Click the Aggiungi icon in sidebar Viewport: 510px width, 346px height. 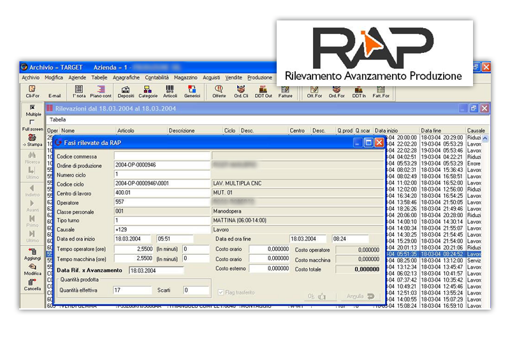32,252
